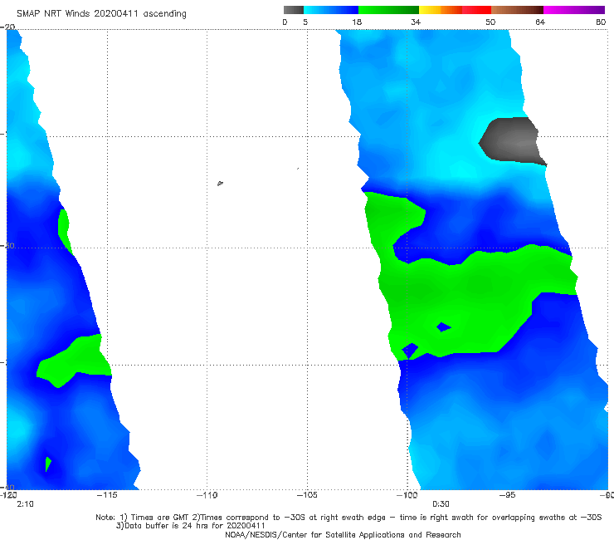Click the gray segment of the color bar
Screen dimensions: 614x540
click(x=294, y=10)
